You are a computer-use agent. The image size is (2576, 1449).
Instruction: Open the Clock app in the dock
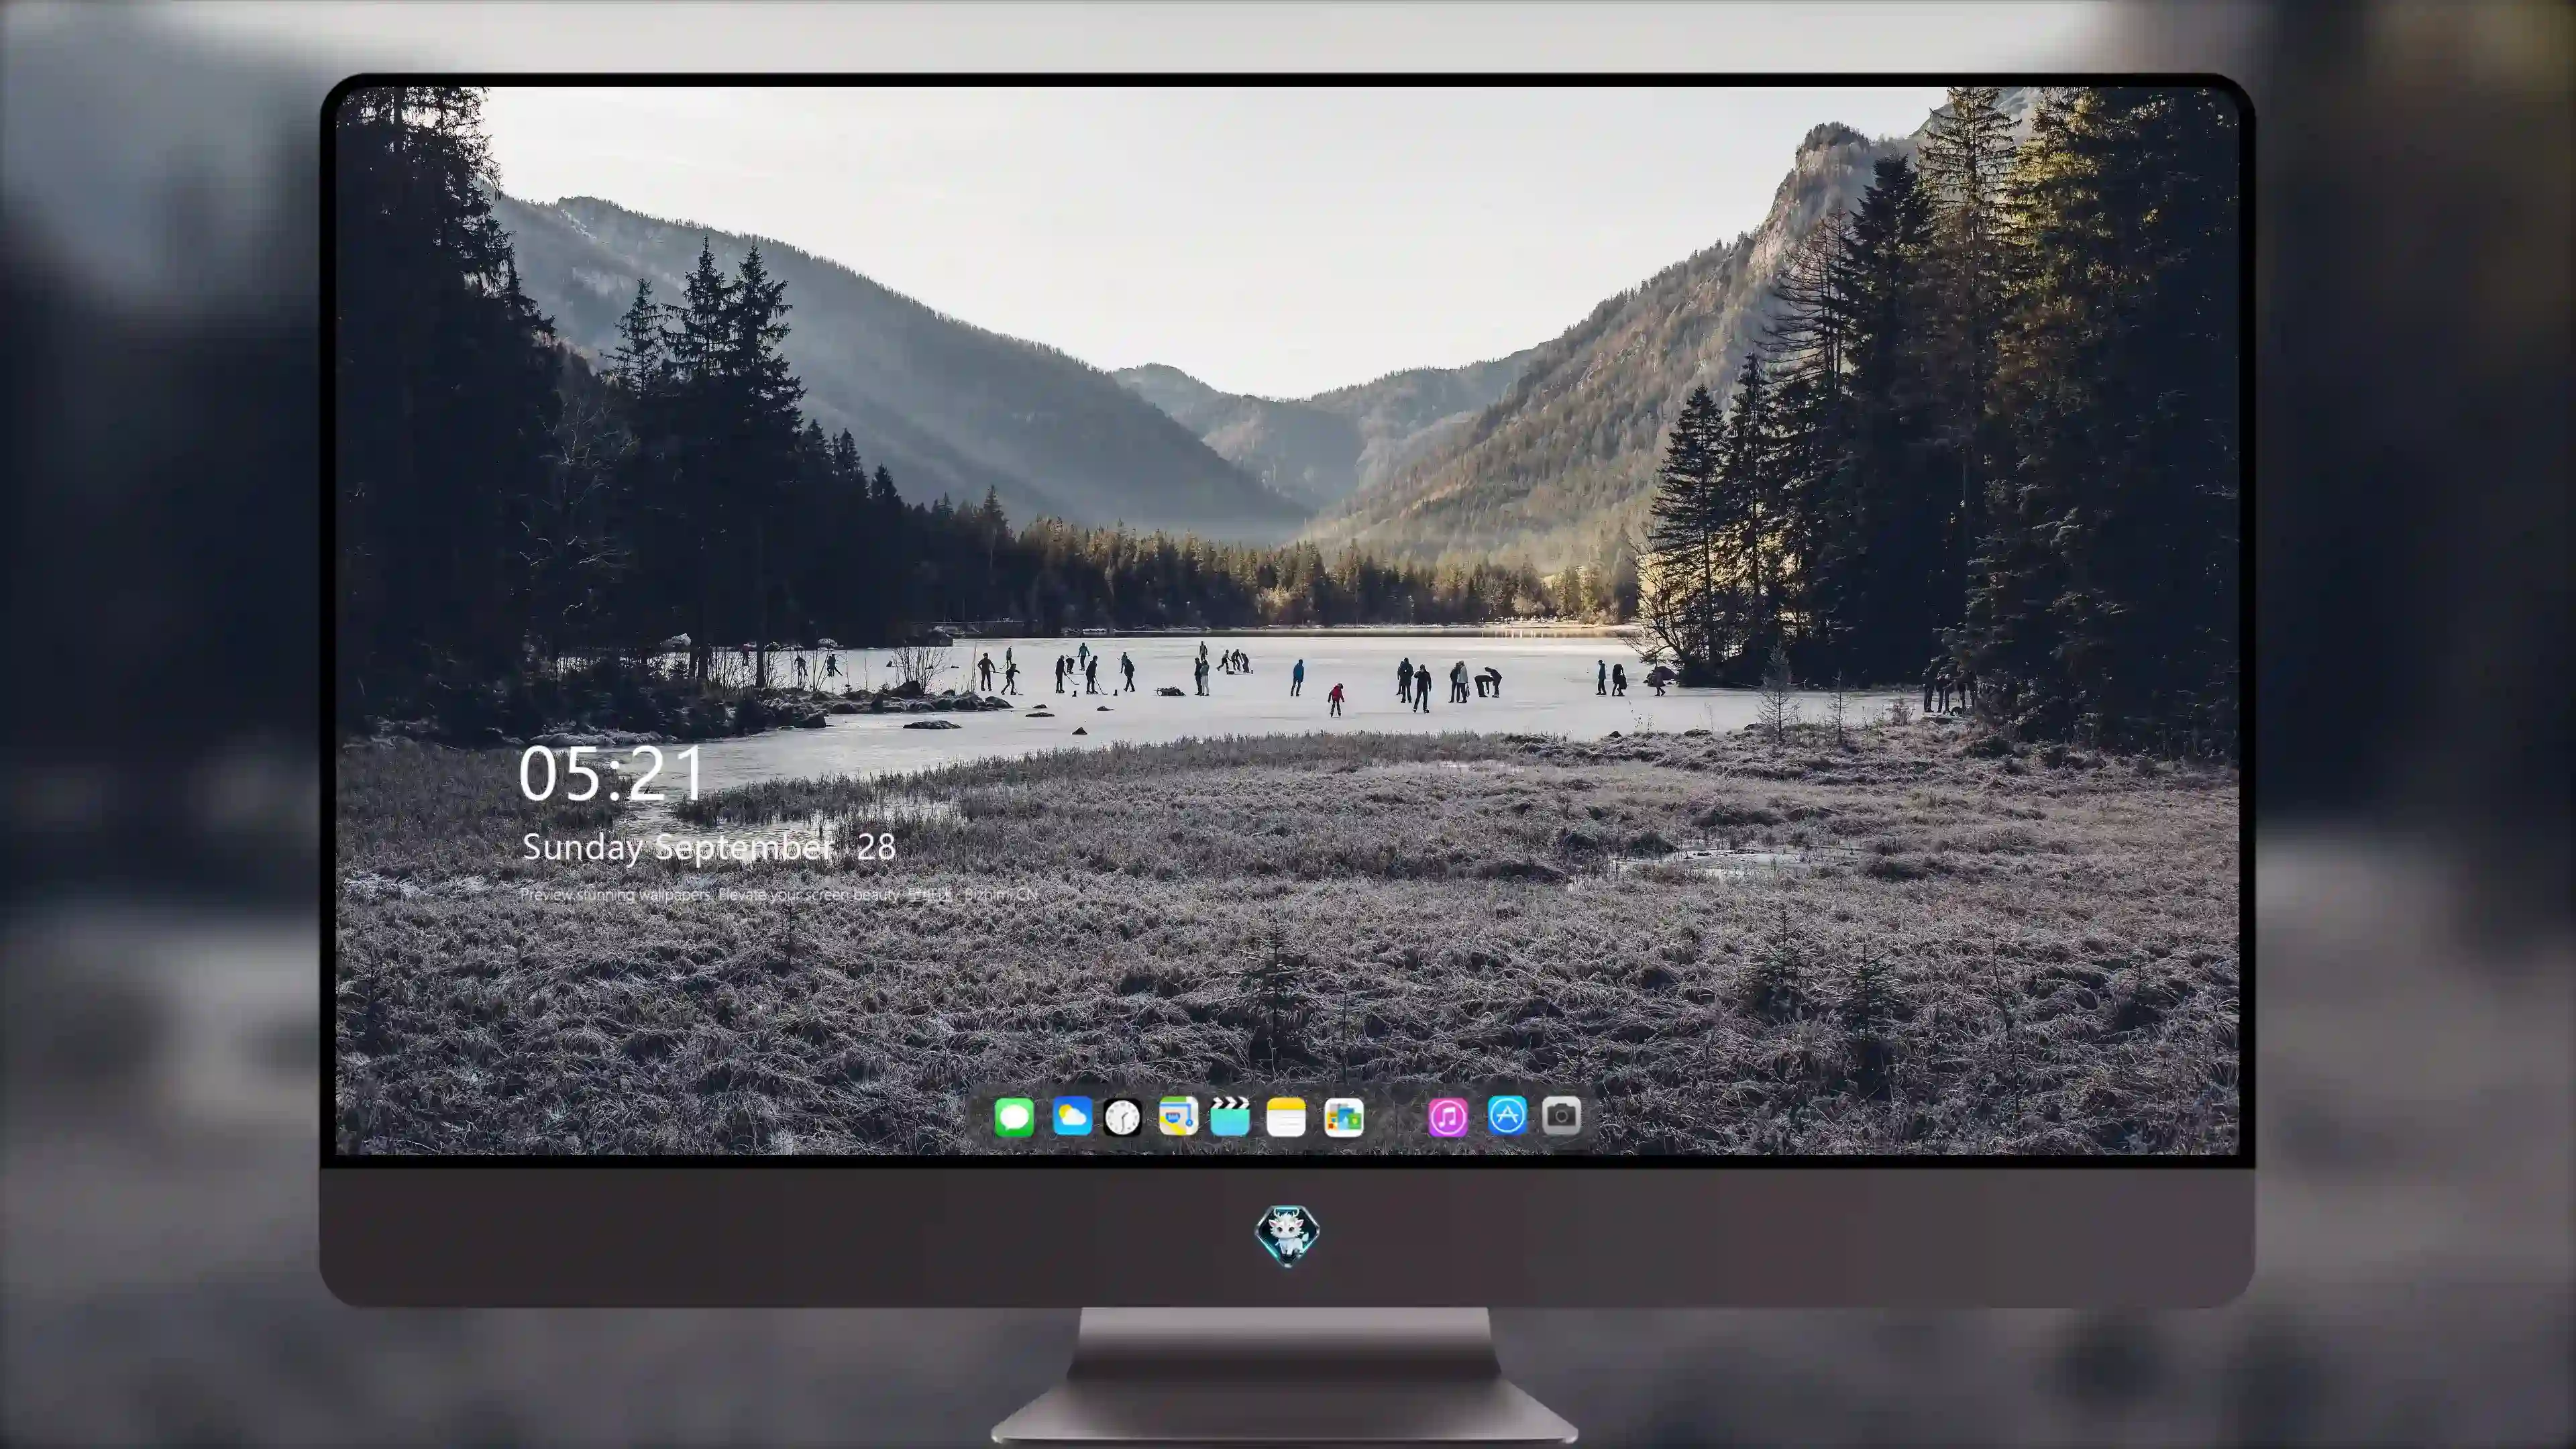pos(1122,1117)
